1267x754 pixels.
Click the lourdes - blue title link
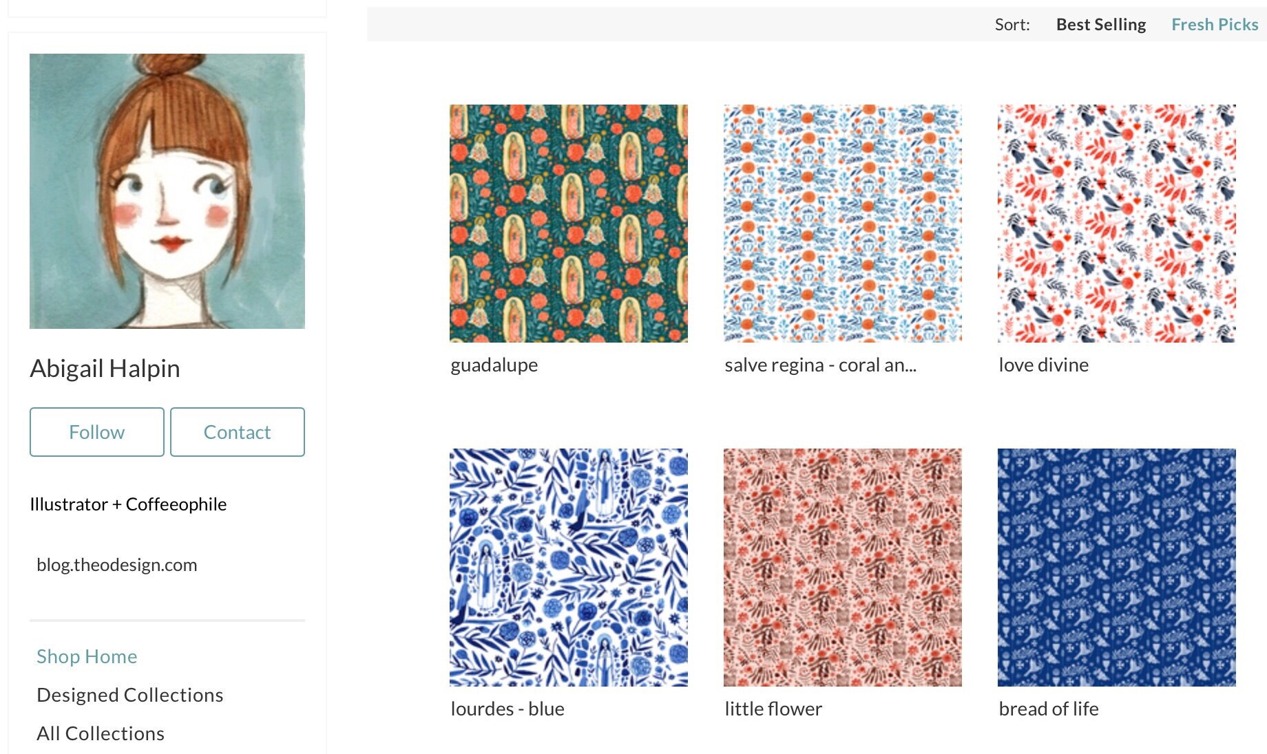coord(507,709)
